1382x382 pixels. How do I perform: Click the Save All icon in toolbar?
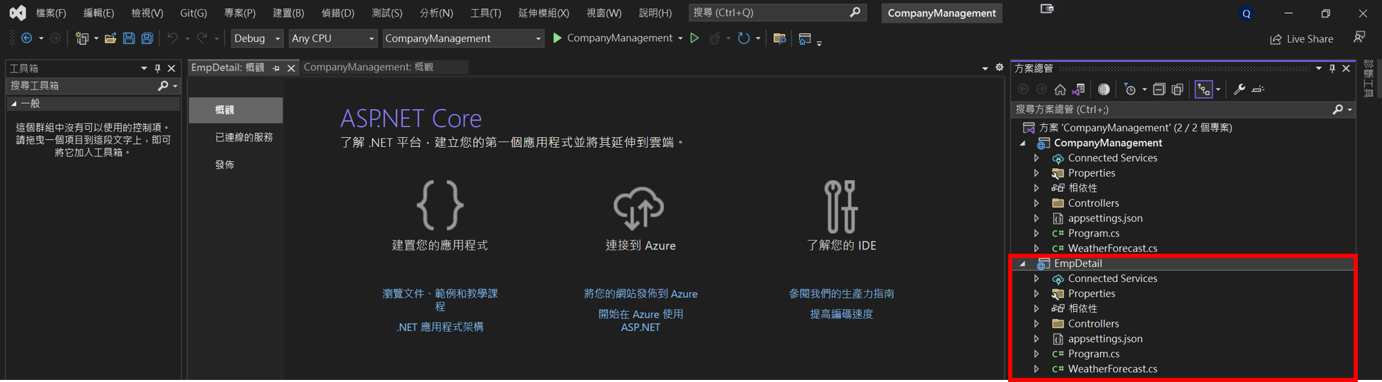[147, 39]
